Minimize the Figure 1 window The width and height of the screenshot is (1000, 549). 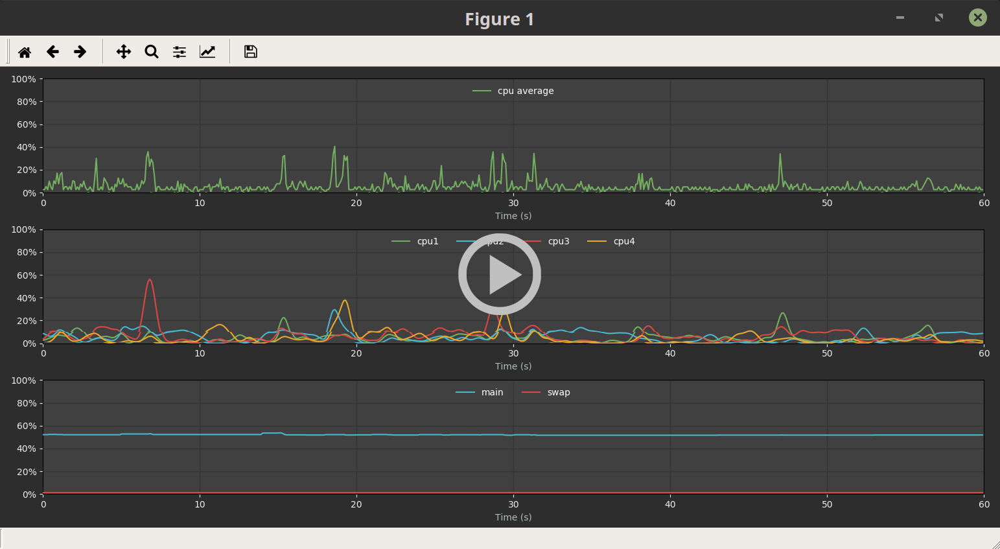coord(900,18)
